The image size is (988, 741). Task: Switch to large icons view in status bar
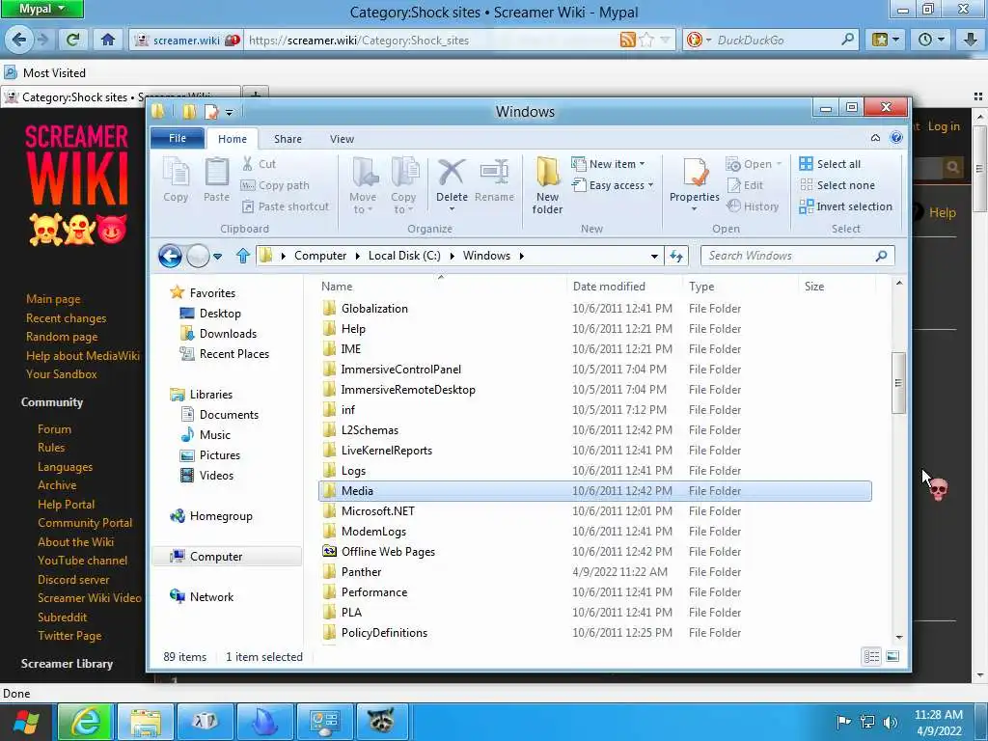coord(892,656)
